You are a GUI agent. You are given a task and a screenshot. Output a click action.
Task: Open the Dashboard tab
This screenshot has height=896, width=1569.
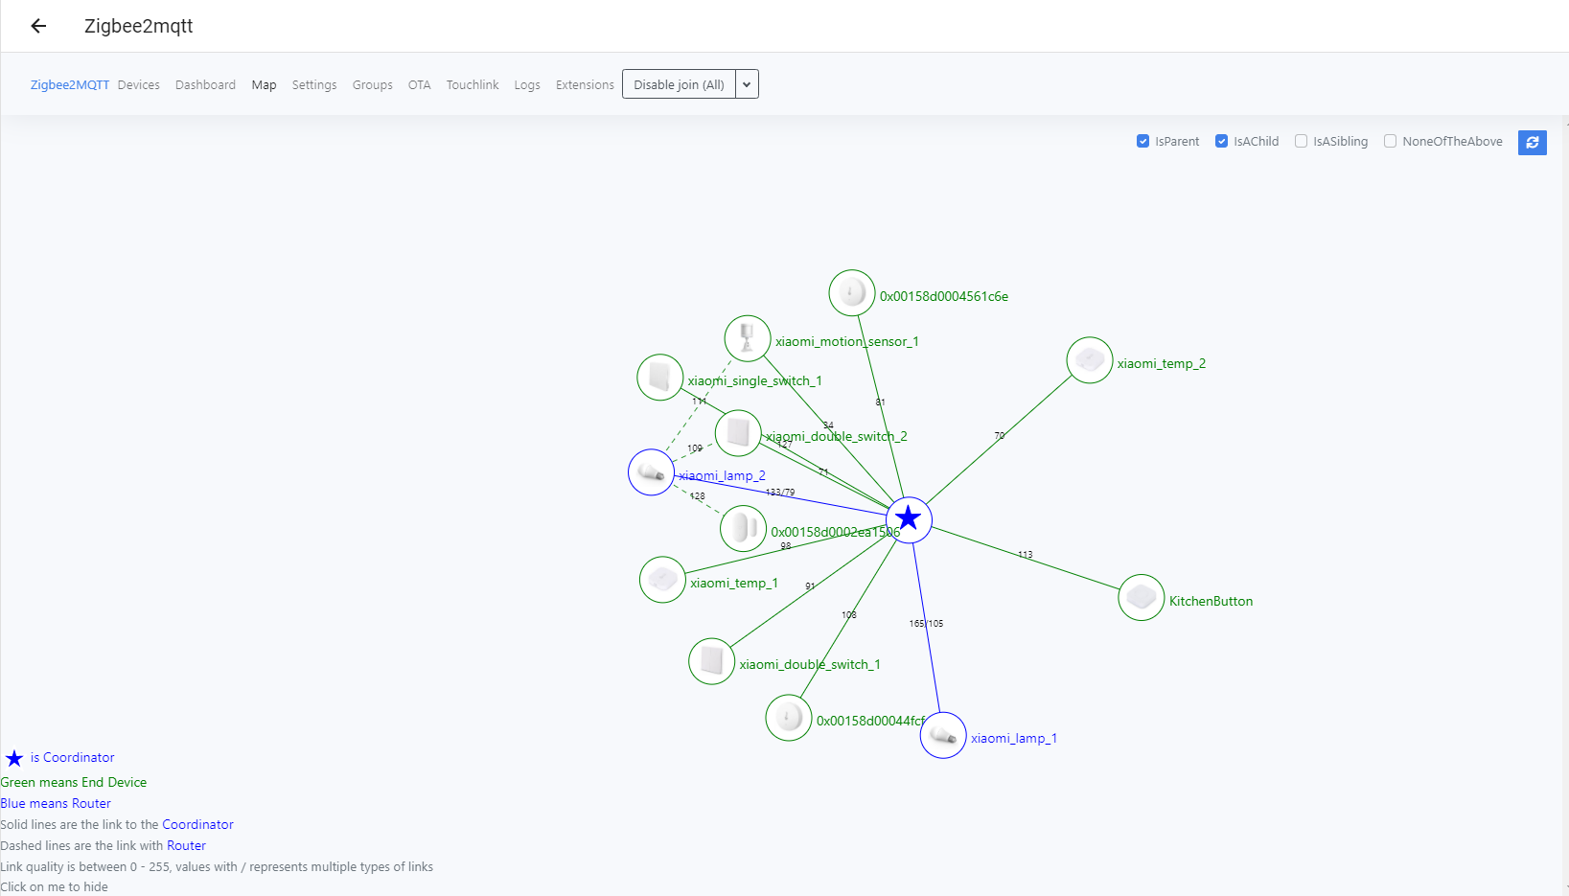click(x=205, y=85)
